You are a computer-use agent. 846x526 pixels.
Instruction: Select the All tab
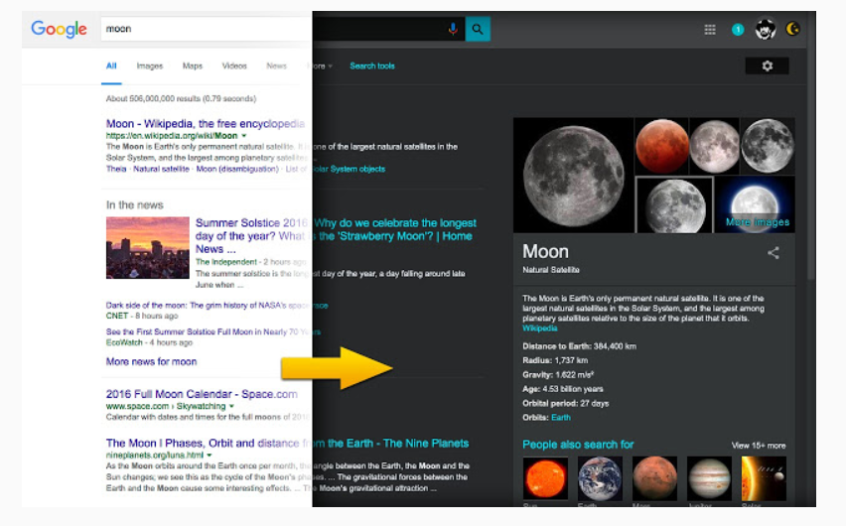(x=111, y=66)
